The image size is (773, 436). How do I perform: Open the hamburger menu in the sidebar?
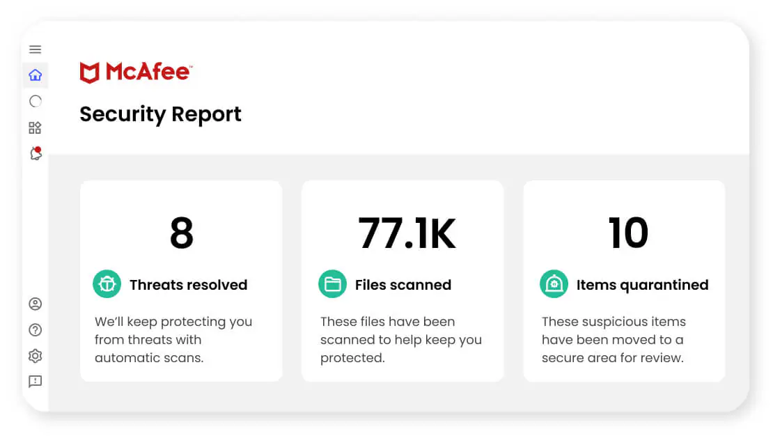pyautogui.click(x=35, y=49)
